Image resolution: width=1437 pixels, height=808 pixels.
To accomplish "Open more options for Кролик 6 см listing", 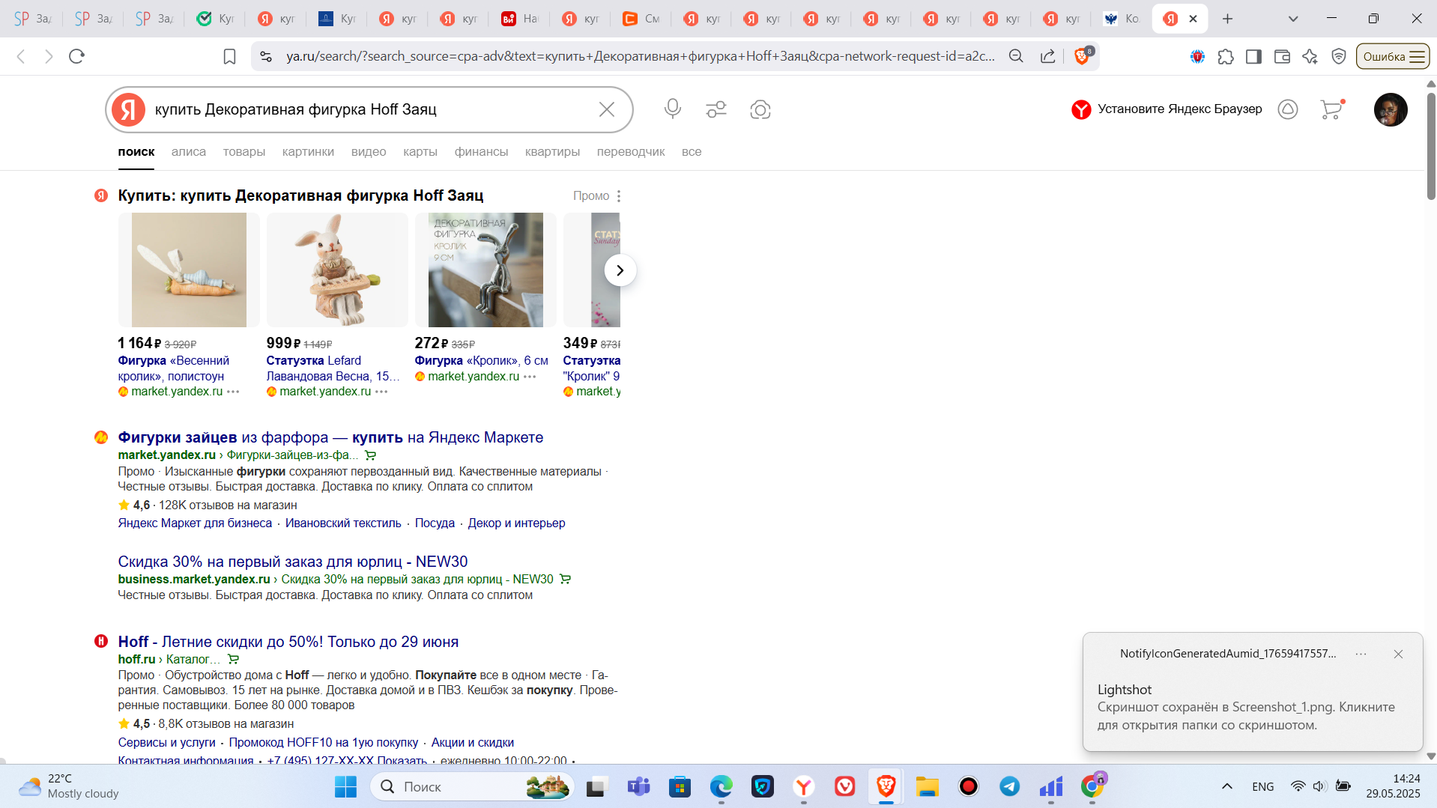I will pos(530,377).
